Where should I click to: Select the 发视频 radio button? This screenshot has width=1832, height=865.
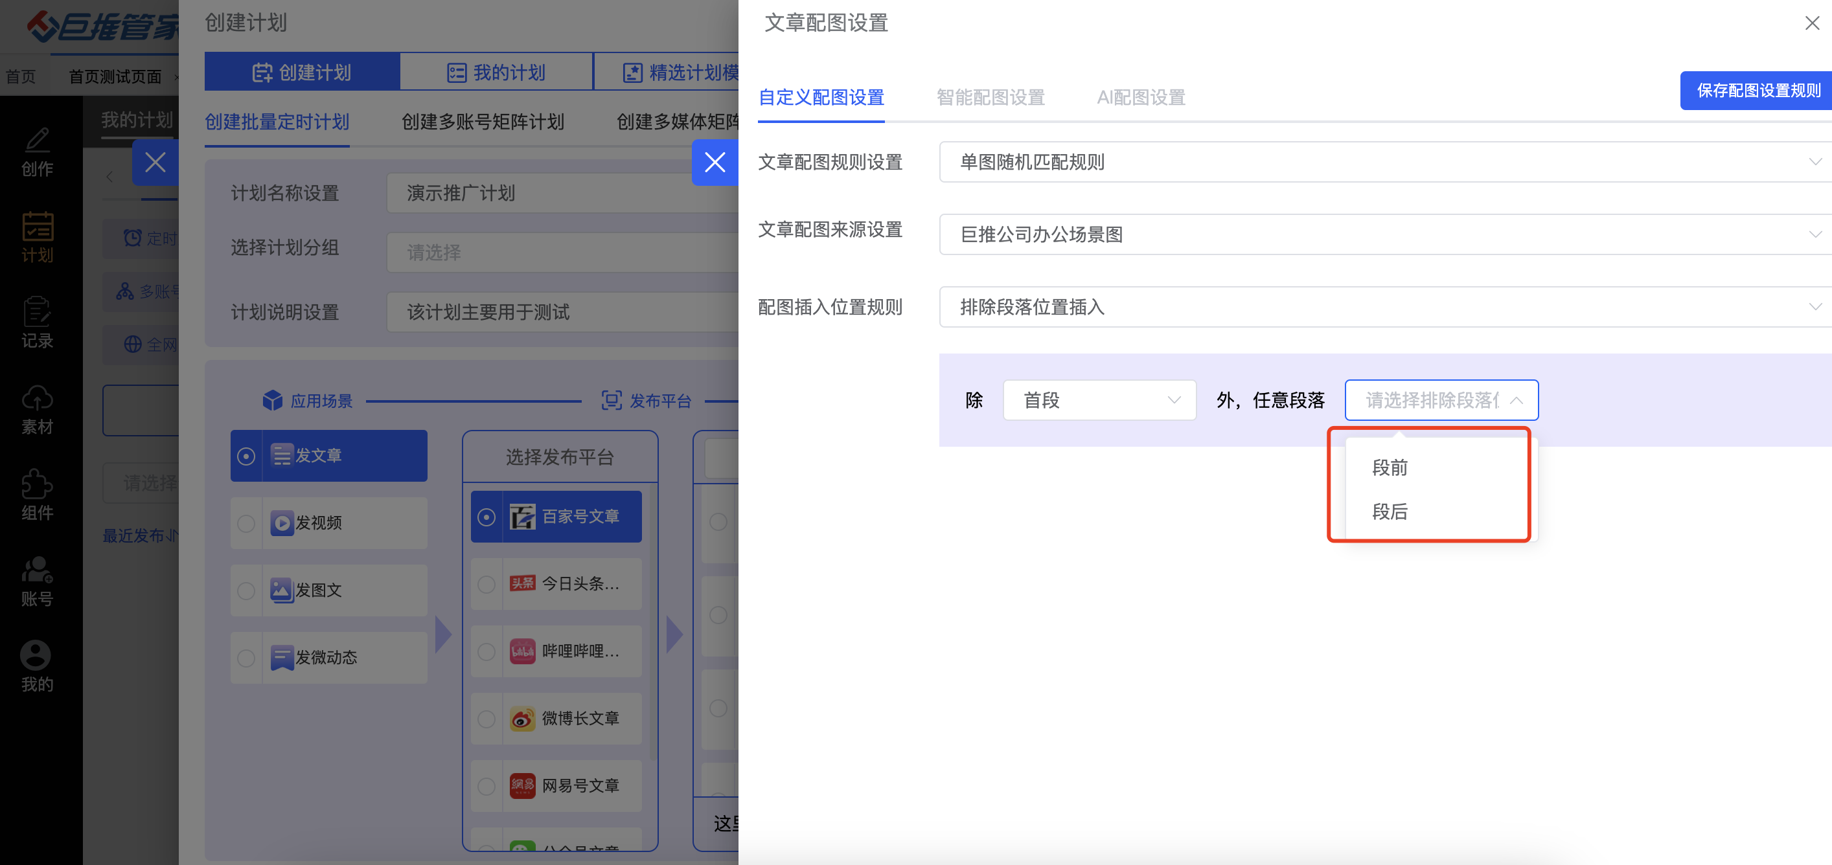pos(246,523)
